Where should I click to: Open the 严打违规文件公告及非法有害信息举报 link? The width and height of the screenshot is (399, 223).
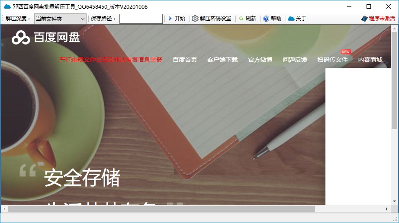point(110,60)
